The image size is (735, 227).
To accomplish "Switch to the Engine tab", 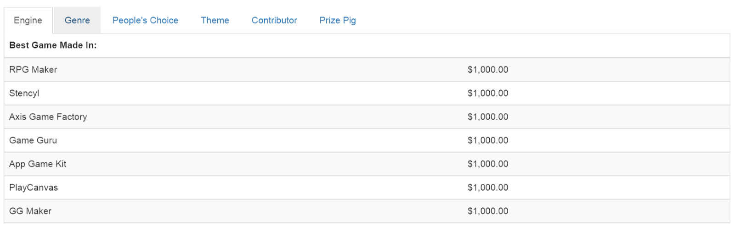I will coord(28,21).
